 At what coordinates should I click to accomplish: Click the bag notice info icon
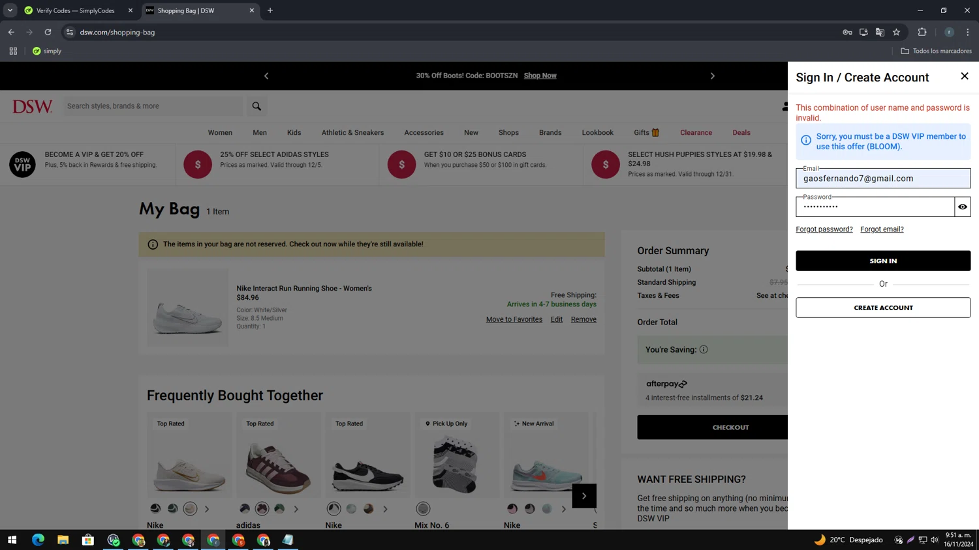pos(153,244)
